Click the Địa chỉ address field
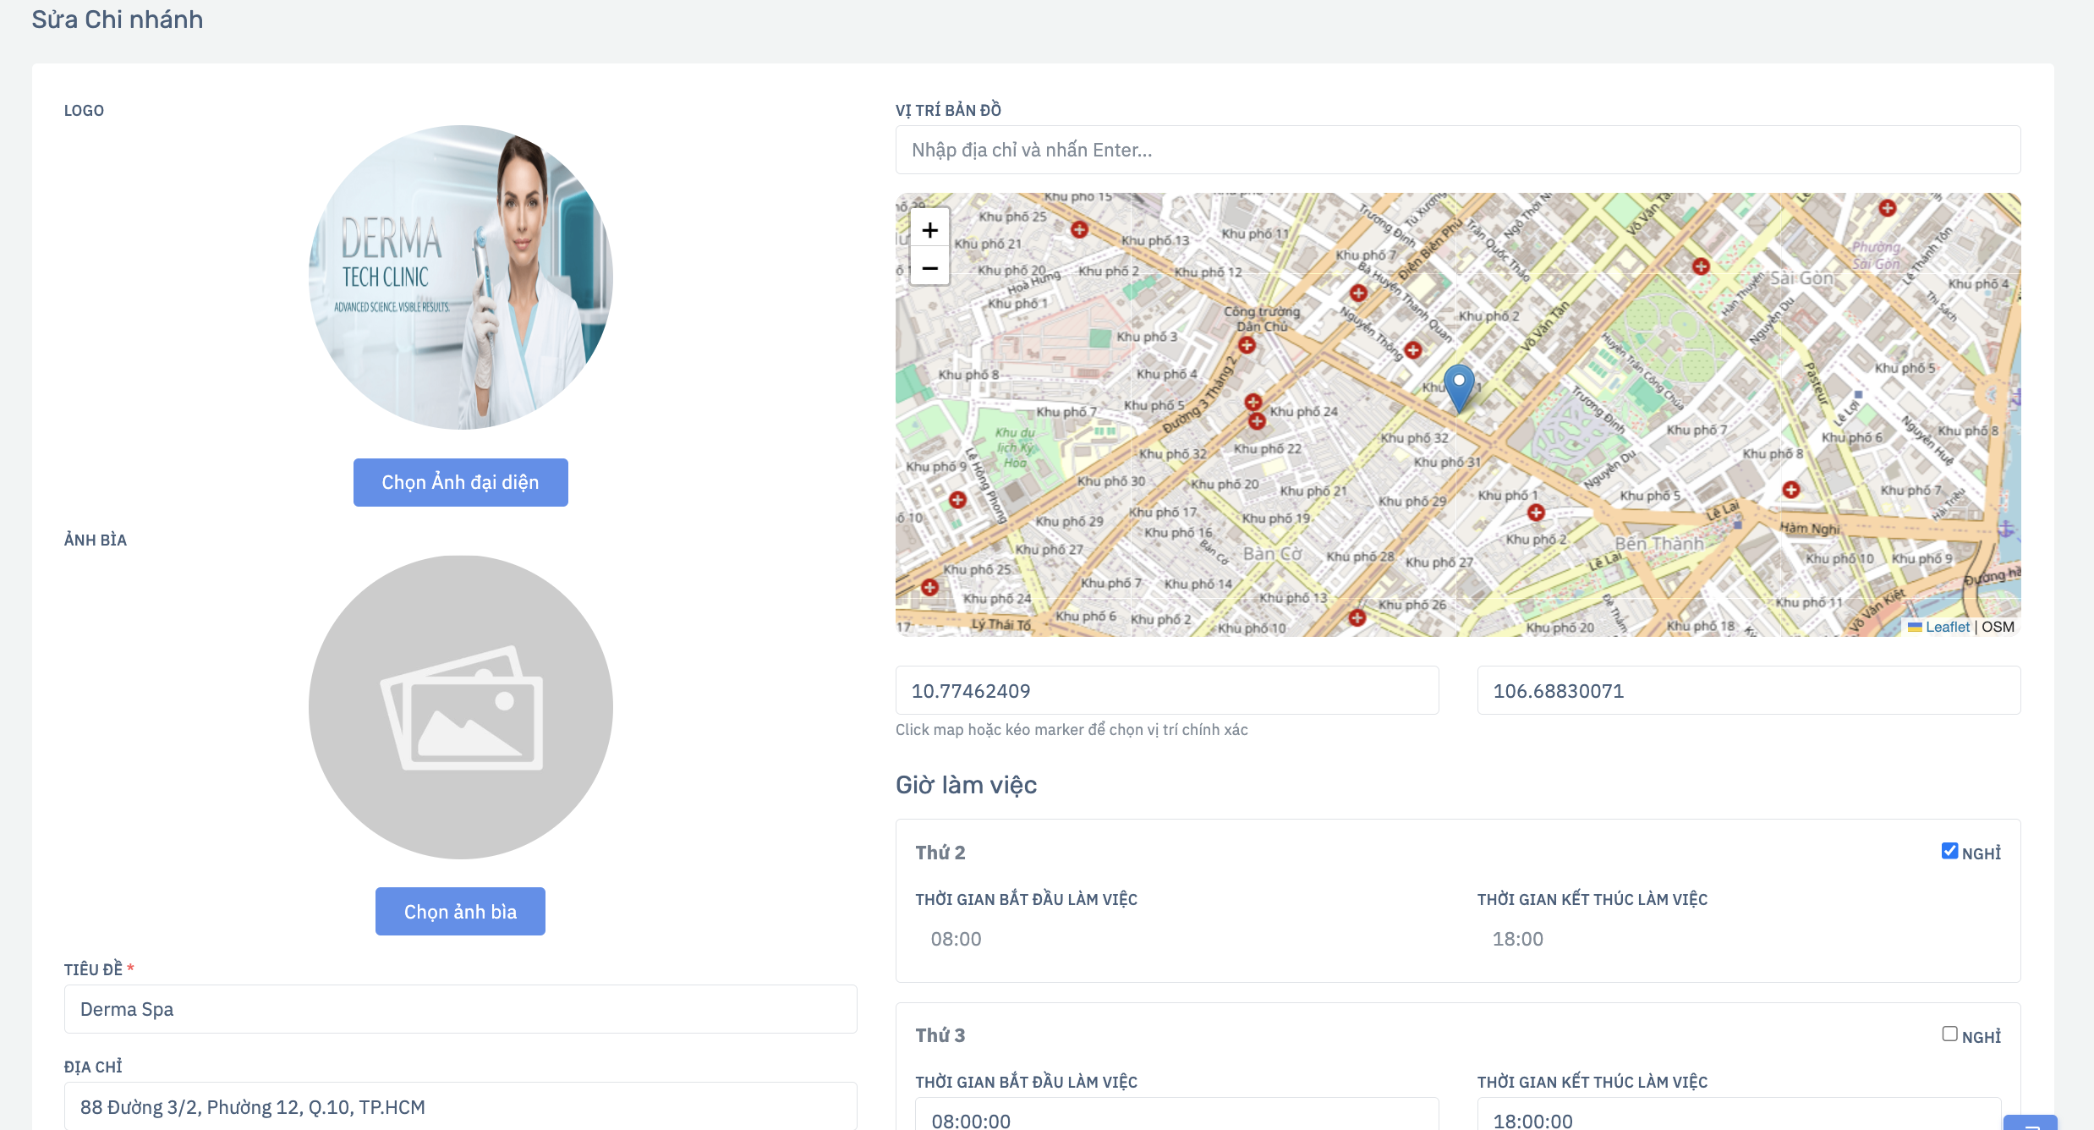The height and width of the screenshot is (1130, 2094). click(x=461, y=1106)
